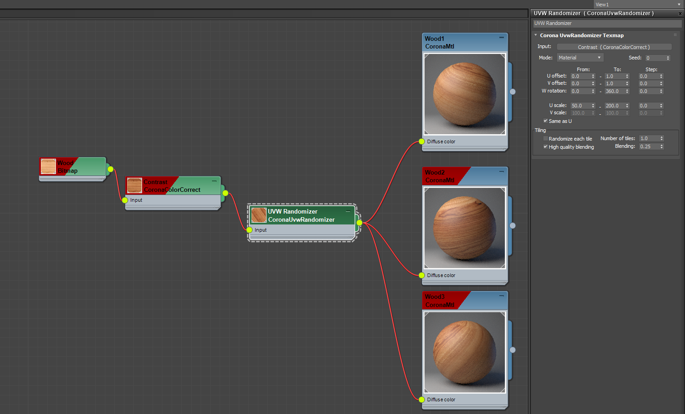685x414 pixels.
Task: Click the W rotation To field showing 360.0
Action: 615,91
